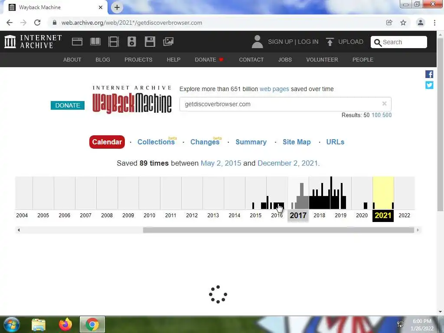Click the LOG IN link
This screenshot has width=444, height=333.
coord(308,42)
